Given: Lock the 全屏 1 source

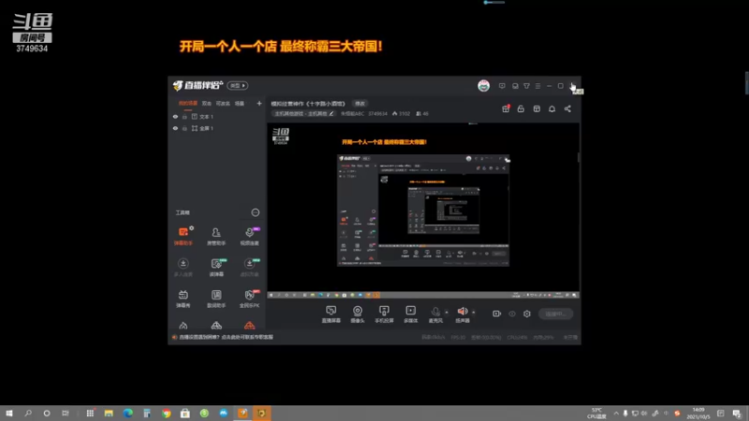Looking at the screenshot, I should click(x=184, y=128).
